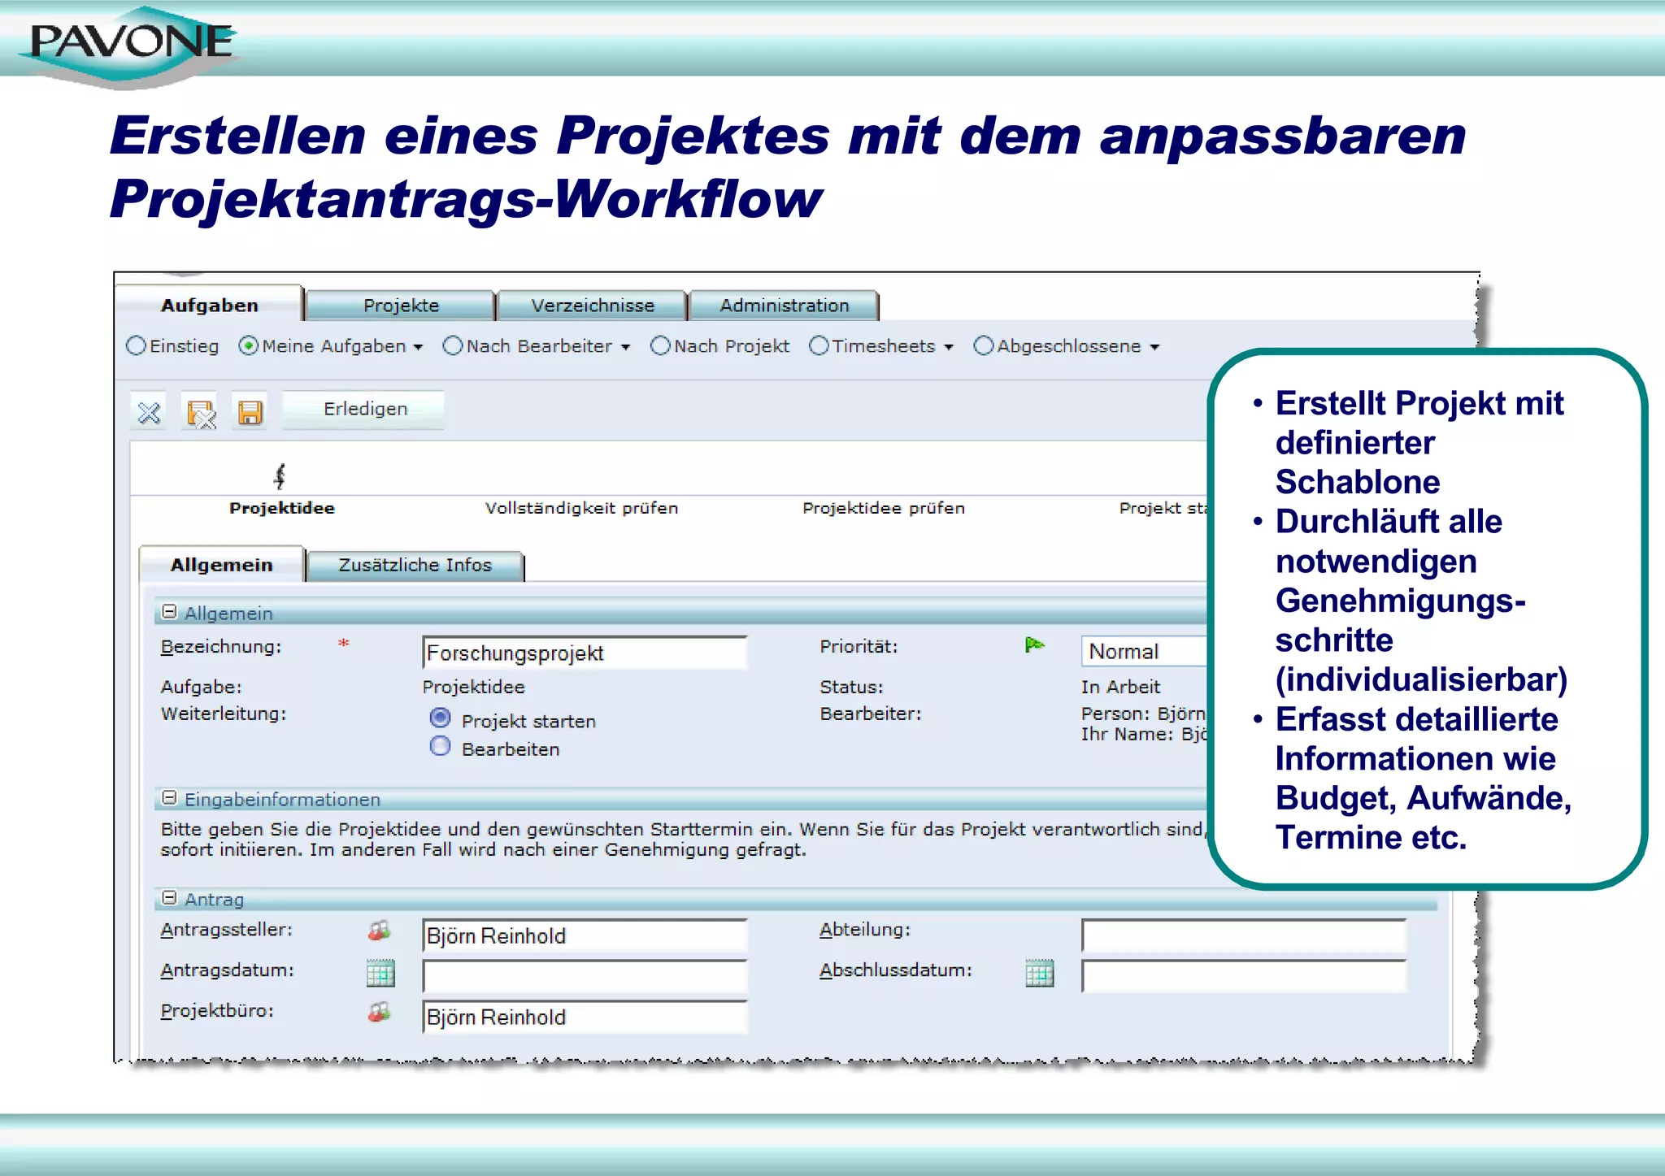Screen dimensions: 1665x1176
Task: Collapse the Antrag section
Action: [x=169, y=898]
